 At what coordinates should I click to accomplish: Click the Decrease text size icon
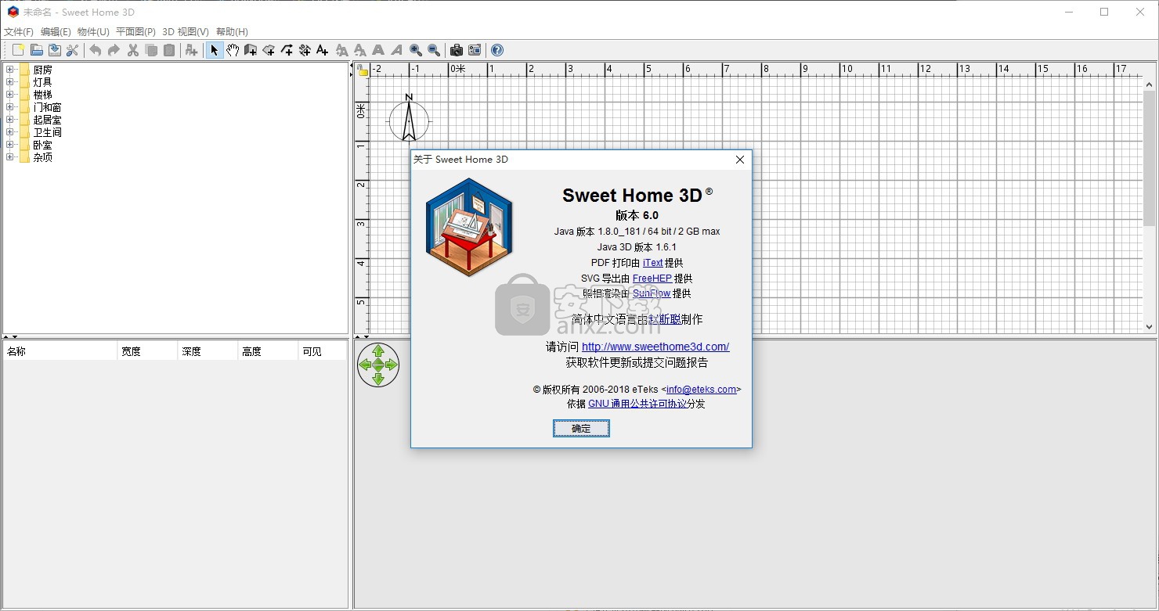[x=359, y=50]
